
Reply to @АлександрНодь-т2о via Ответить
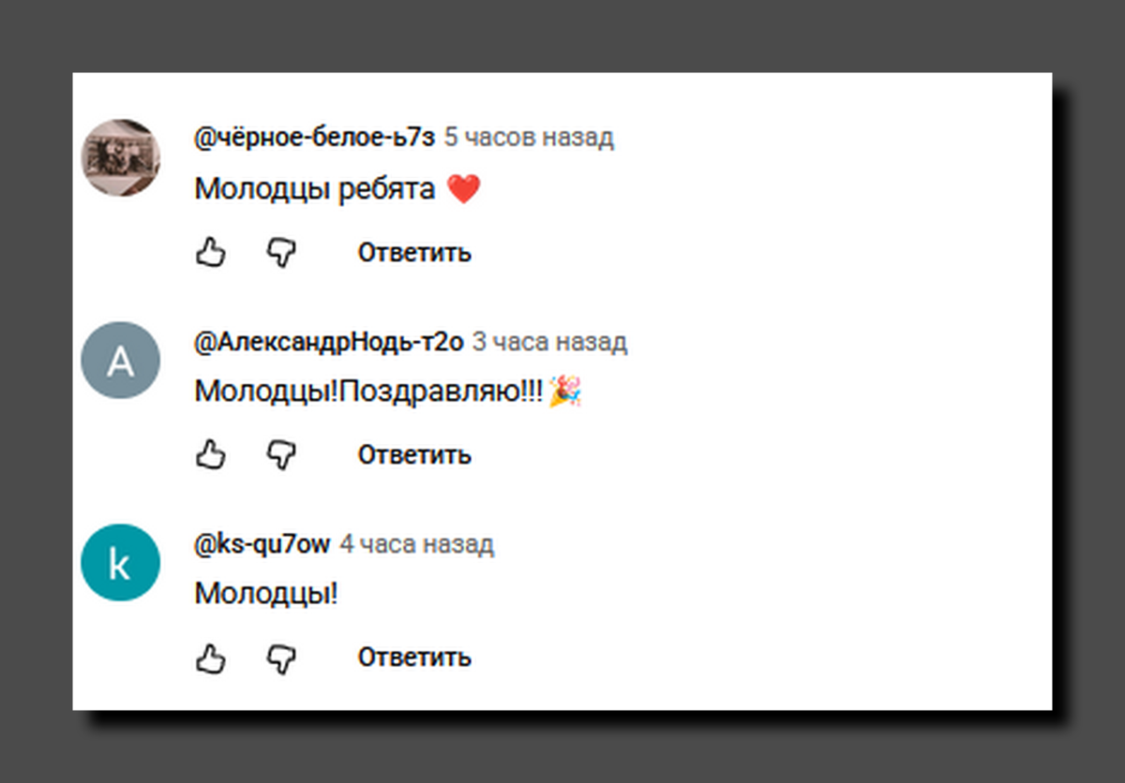(x=414, y=455)
